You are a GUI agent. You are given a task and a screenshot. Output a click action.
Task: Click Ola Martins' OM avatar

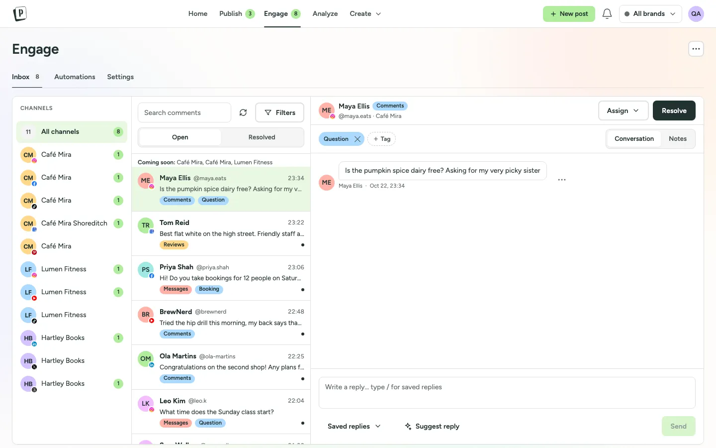(x=146, y=359)
